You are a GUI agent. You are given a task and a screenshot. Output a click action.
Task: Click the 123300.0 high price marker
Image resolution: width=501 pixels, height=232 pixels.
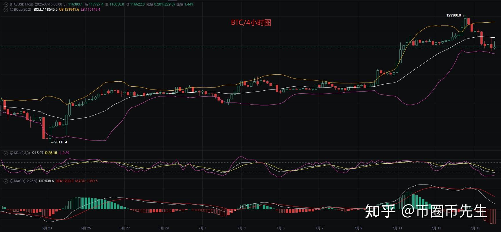click(x=453, y=15)
